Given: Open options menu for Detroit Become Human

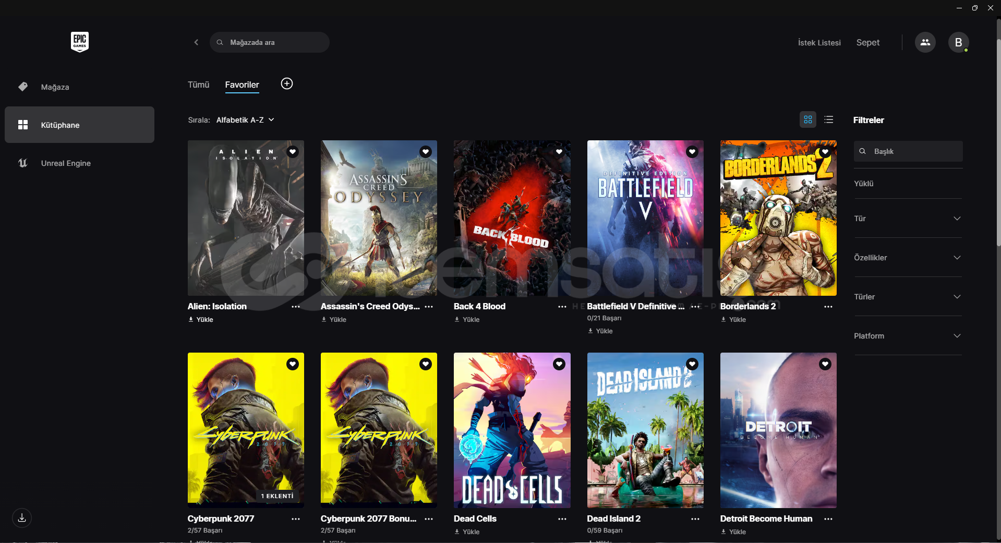Looking at the screenshot, I should tap(828, 519).
